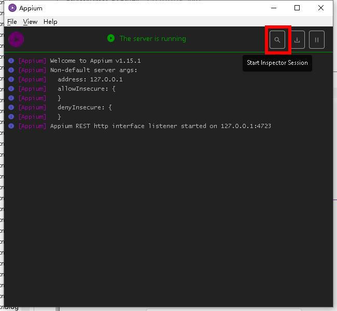Select log line "allowInsecure: {"
This screenshot has width=337, height=311.
pos(87,89)
